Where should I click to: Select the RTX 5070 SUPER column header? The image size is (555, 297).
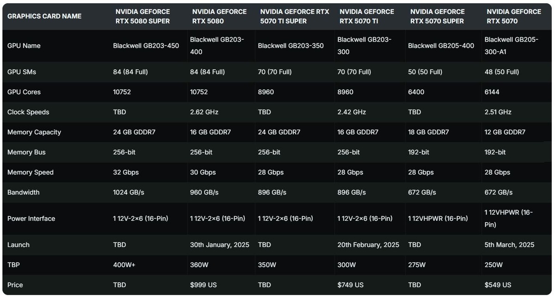[438, 16]
